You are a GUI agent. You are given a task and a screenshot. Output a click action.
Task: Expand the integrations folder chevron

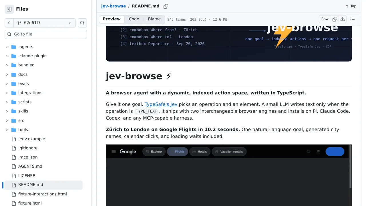pos(7,93)
